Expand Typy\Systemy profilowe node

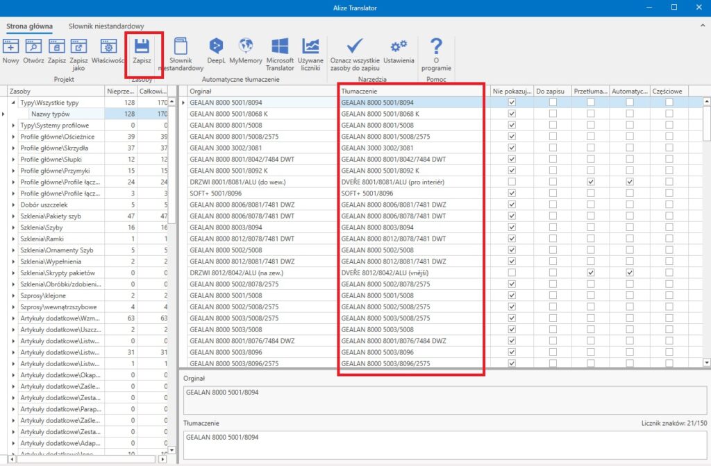pos(13,126)
